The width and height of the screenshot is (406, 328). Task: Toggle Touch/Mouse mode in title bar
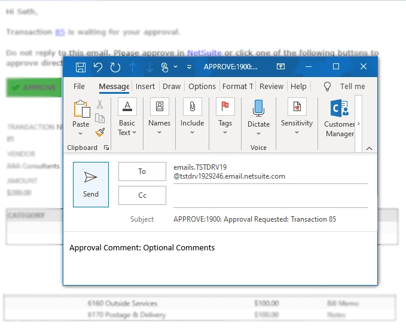pos(166,67)
